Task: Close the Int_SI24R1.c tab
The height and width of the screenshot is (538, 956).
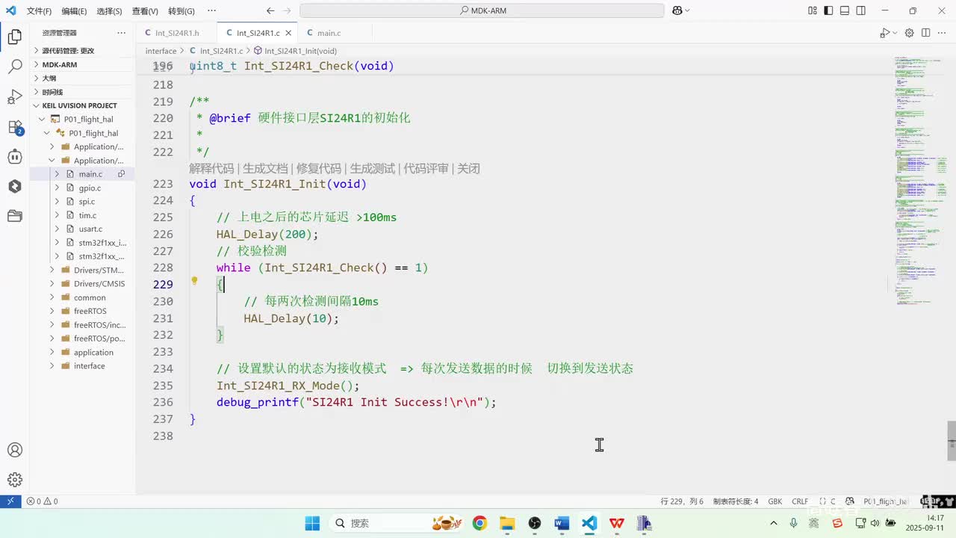Action: click(x=288, y=33)
